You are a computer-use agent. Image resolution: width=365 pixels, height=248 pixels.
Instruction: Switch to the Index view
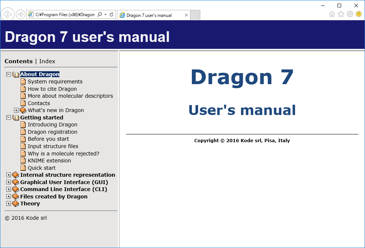click(47, 61)
